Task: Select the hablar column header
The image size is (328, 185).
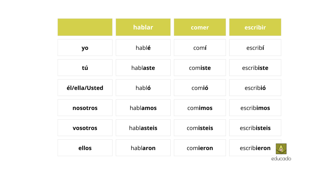Action: coord(143,27)
